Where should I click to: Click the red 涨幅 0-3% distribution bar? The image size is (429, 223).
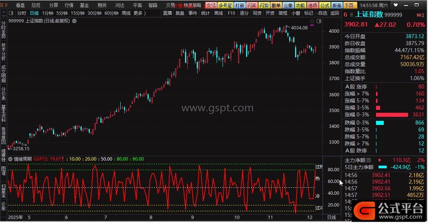point(392,115)
